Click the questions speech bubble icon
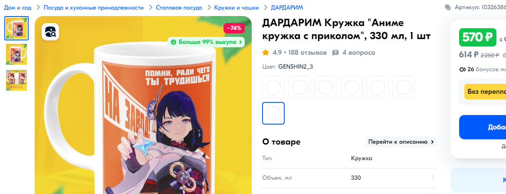506x194 pixels. click(x=335, y=53)
